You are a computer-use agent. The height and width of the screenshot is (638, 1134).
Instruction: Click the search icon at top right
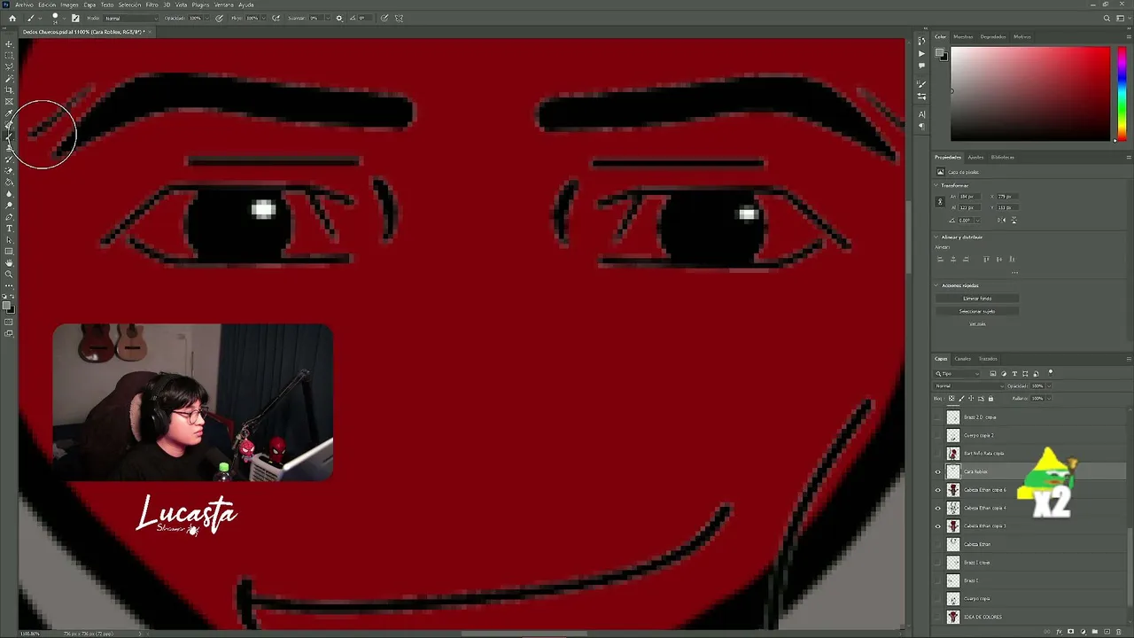(x=1107, y=18)
